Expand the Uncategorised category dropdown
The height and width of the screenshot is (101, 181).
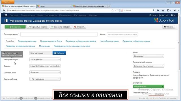point(45,59)
